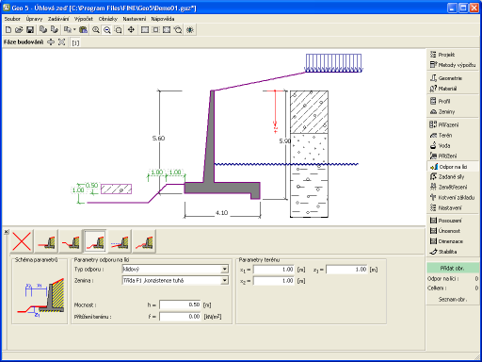Image resolution: width=482 pixels, height=362 pixels.
Task: Click the settings gear icon in toolbar
Action: (190, 30)
